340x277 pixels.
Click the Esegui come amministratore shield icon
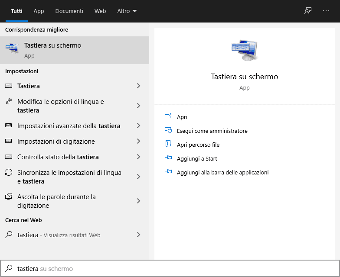pos(169,131)
